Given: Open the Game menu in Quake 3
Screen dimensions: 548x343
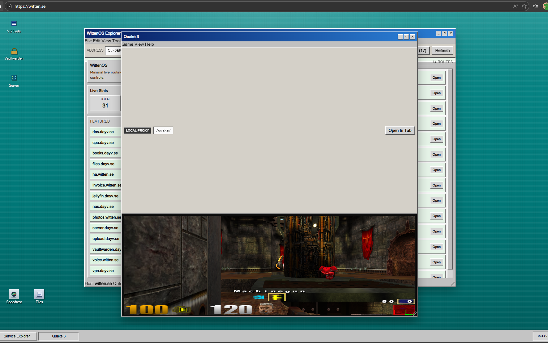Looking at the screenshot, I should (x=127, y=44).
